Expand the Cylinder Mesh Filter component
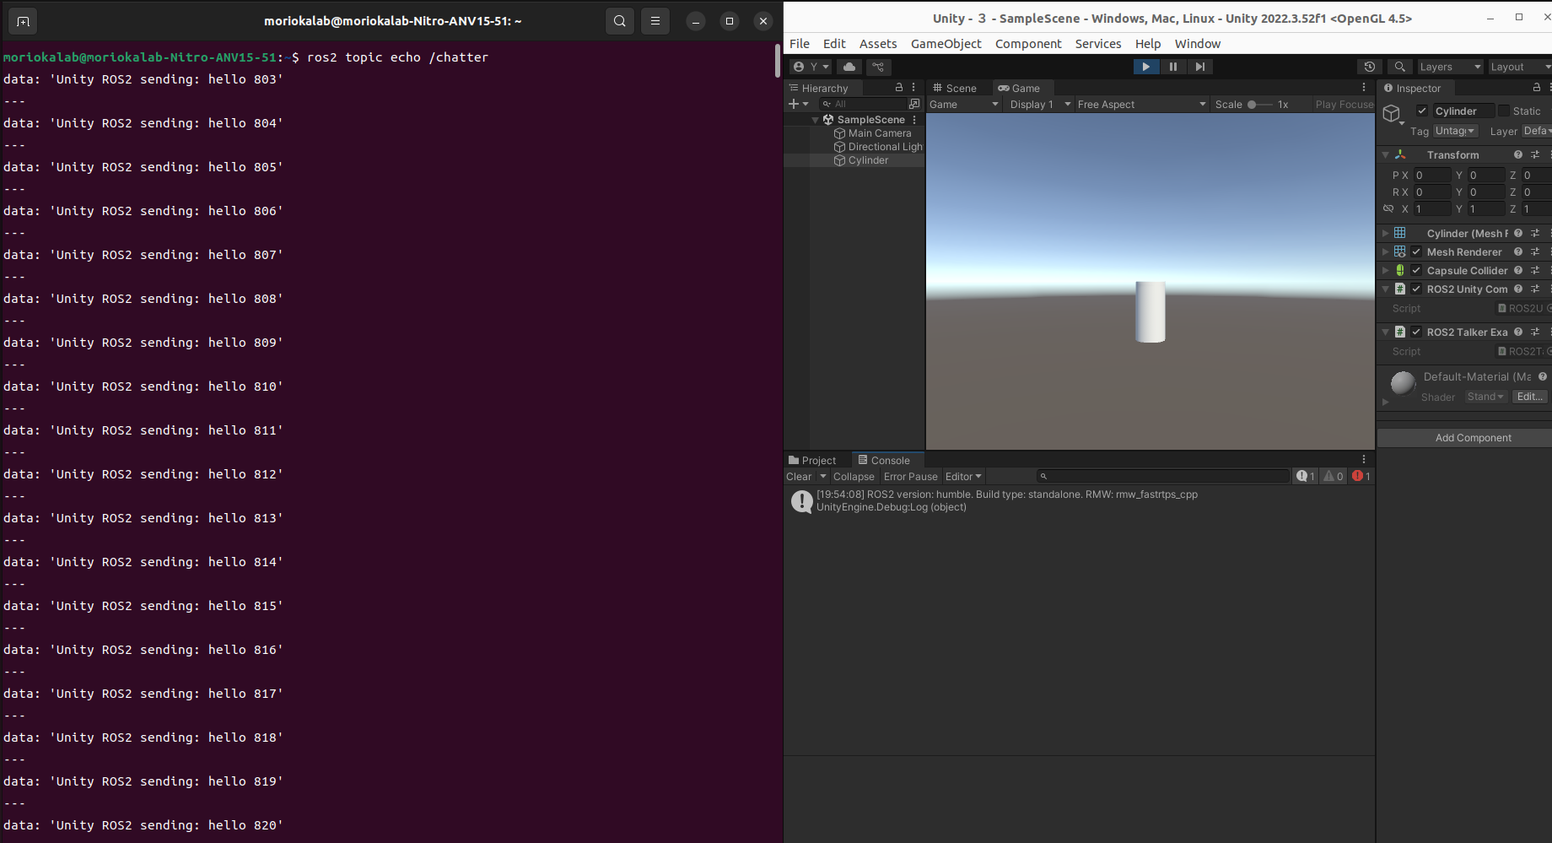This screenshot has width=1552, height=843. (x=1385, y=233)
